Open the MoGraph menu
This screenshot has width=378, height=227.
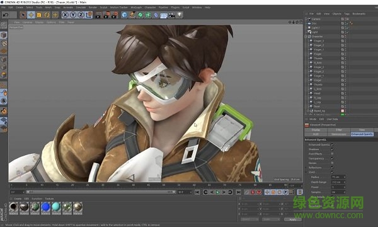tap(136, 8)
